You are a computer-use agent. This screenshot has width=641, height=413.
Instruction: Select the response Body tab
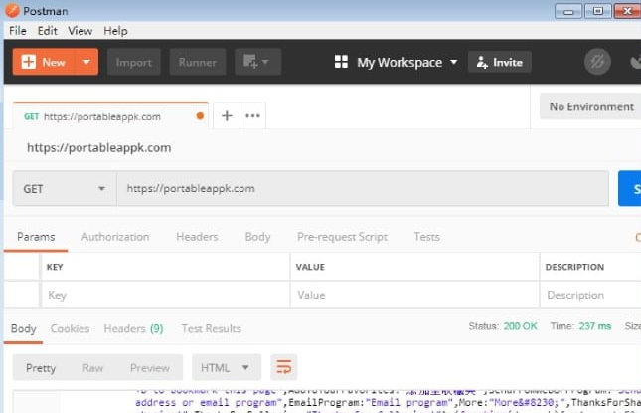coord(23,328)
